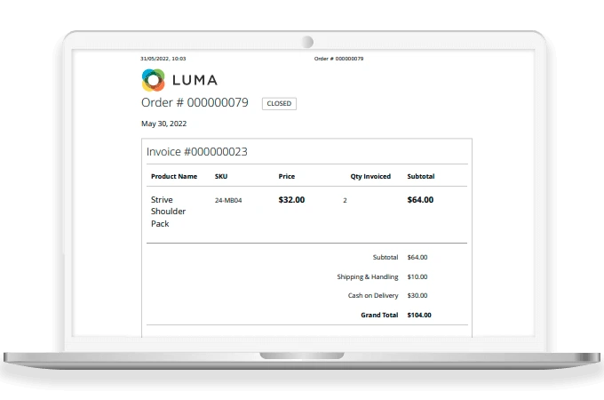Screen dimensions: 604x400
Task: Click the Cash on Delivery label
Action: coord(373,296)
